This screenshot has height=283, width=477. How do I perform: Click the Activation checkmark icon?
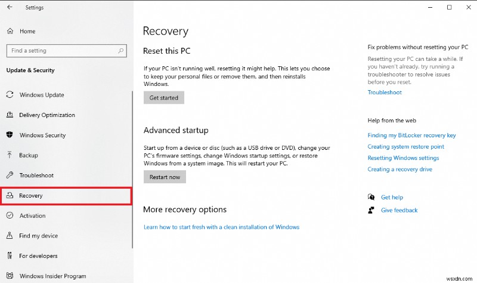(x=10, y=216)
